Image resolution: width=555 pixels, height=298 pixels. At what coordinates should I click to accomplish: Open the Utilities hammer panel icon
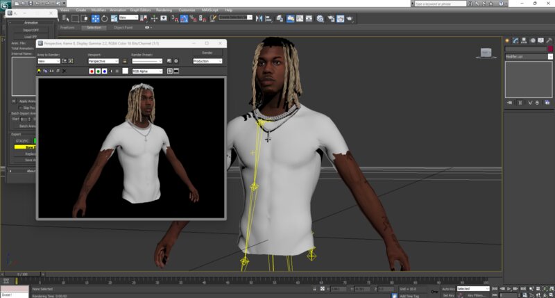pos(547,40)
